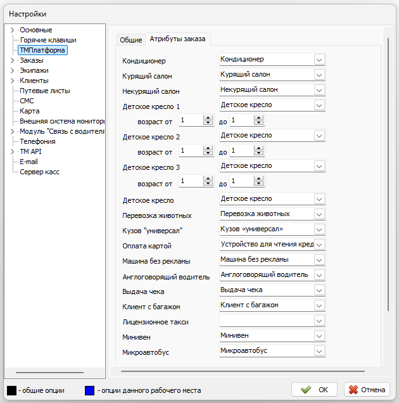This screenshot has width=399, height=403.
Task: Increase Детское кресло 2 'до' age value
Action: tap(258, 148)
